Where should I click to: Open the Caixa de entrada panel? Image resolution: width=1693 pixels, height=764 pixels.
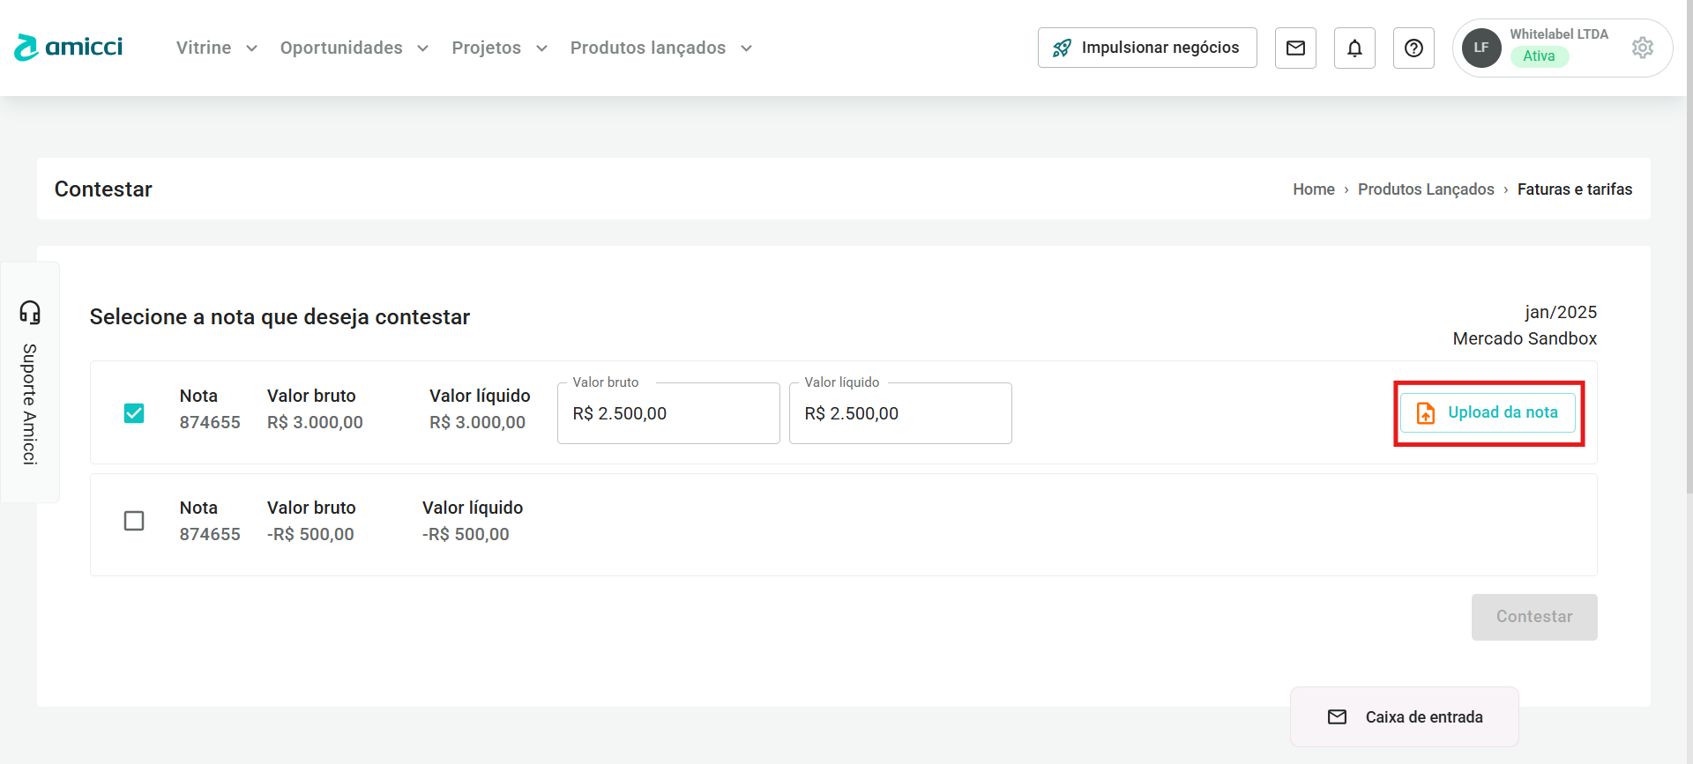click(x=1405, y=716)
